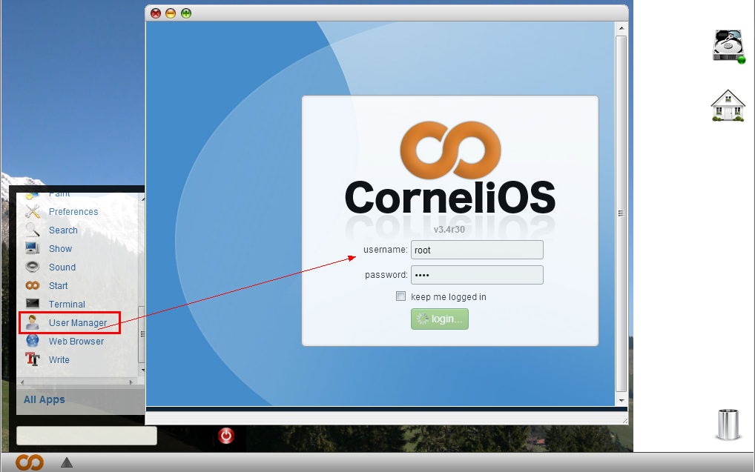Click the Sound speaker icon
Image resolution: width=755 pixels, height=472 pixels.
tap(33, 267)
